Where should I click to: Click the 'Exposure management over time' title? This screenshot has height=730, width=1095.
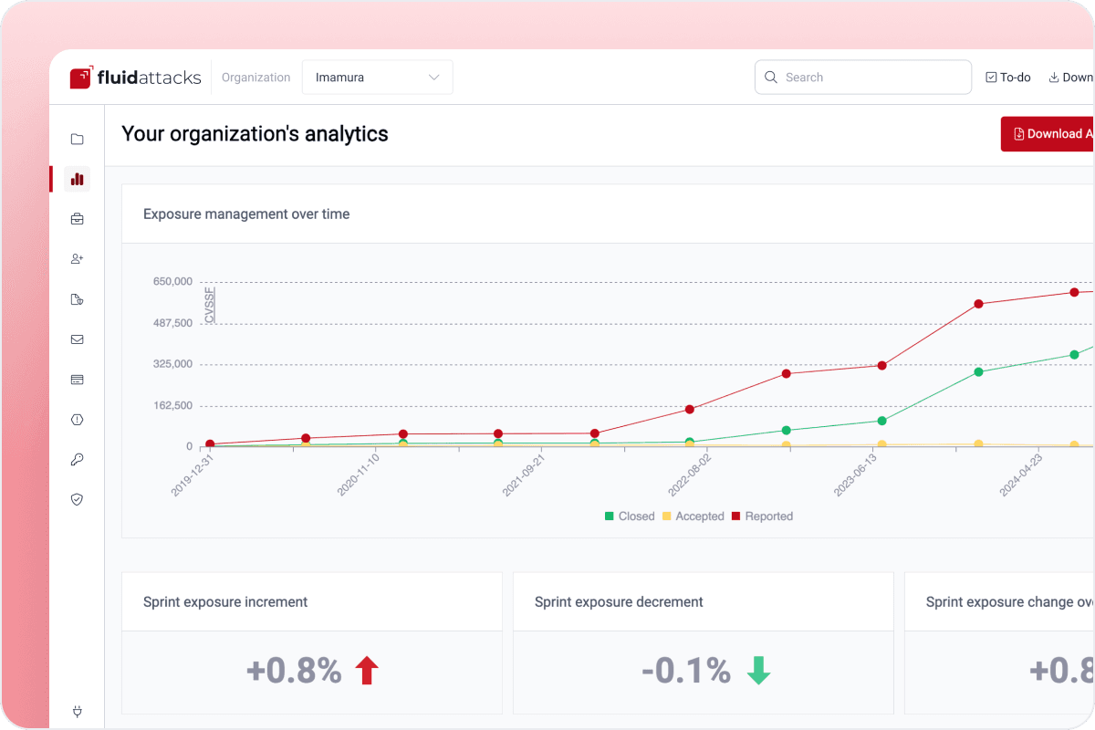pyautogui.click(x=246, y=214)
